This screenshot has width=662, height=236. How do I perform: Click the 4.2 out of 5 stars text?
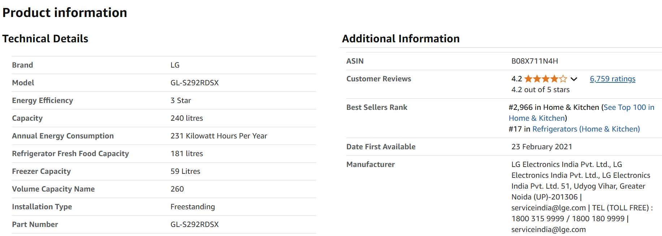(x=540, y=90)
